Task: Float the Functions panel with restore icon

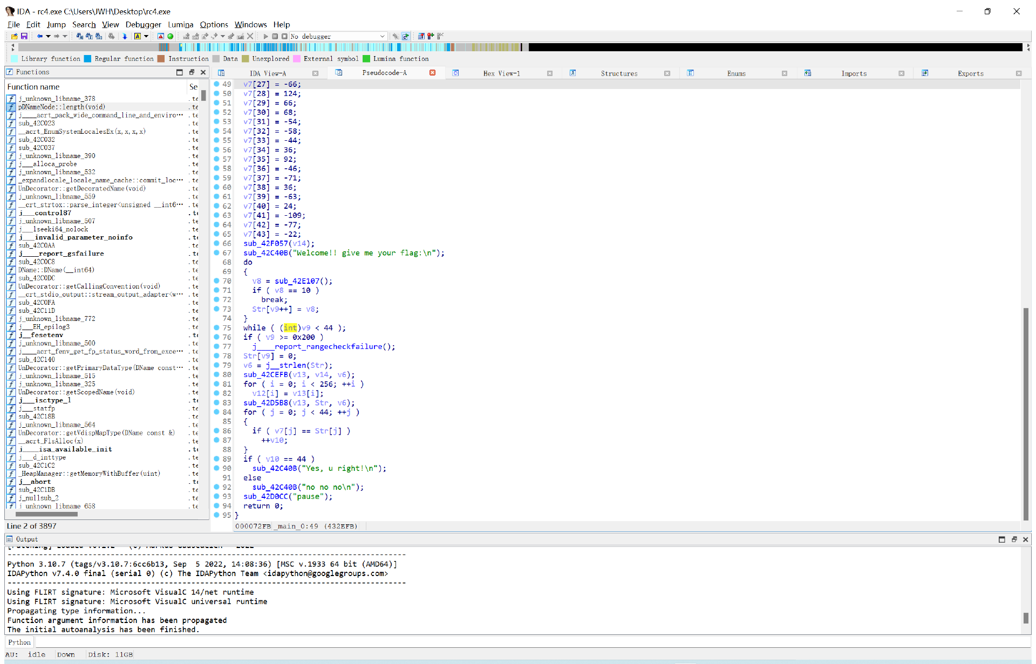Action: (192, 72)
